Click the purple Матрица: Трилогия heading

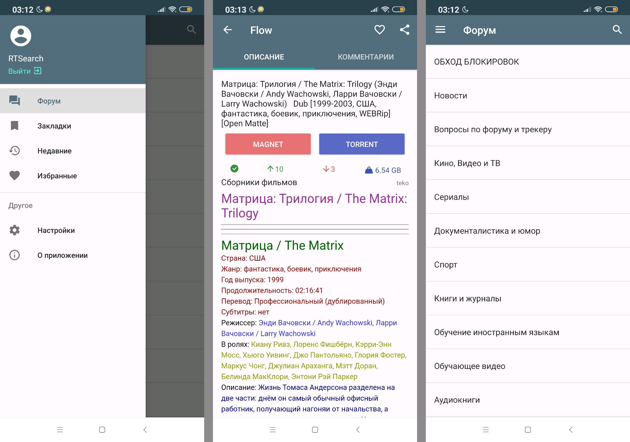pos(314,206)
